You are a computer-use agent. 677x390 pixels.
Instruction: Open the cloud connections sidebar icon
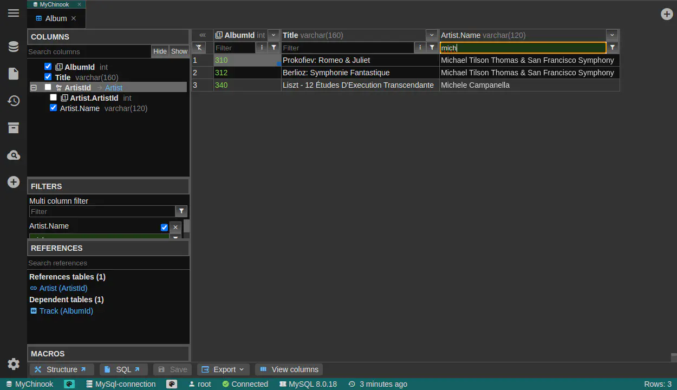(14, 155)
